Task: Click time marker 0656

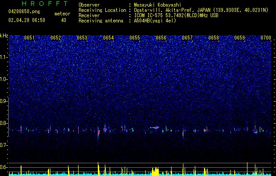Action: (161, 38)
